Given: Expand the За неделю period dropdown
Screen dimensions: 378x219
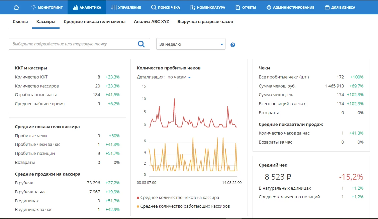Looking at the screenshot, I should pos(191,44).
